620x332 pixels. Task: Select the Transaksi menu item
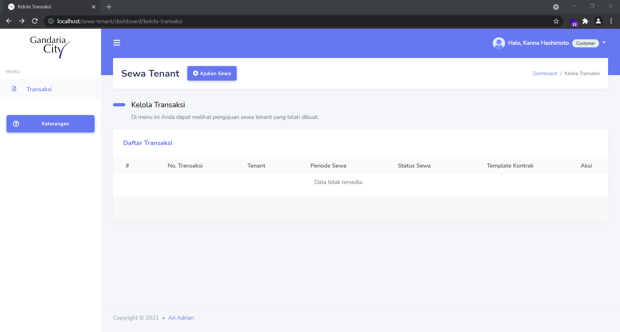pos(39,89)
